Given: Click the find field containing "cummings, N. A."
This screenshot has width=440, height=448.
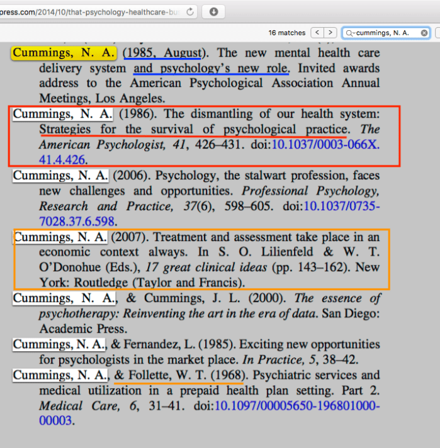Looking at the screenshot, I should pos(384,33).
